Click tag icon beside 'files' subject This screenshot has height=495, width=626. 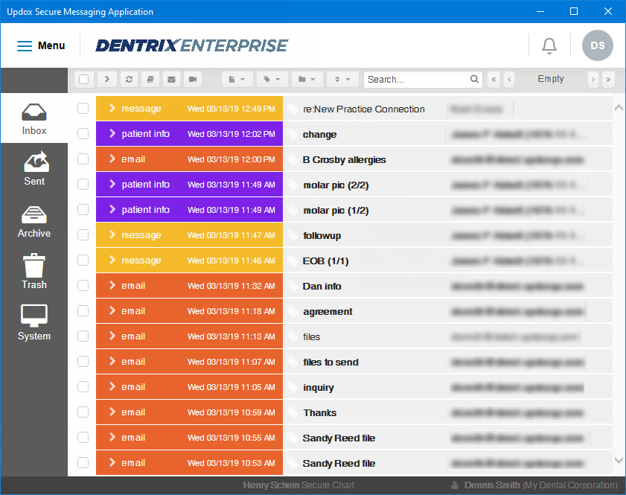(x=293, y=337)
